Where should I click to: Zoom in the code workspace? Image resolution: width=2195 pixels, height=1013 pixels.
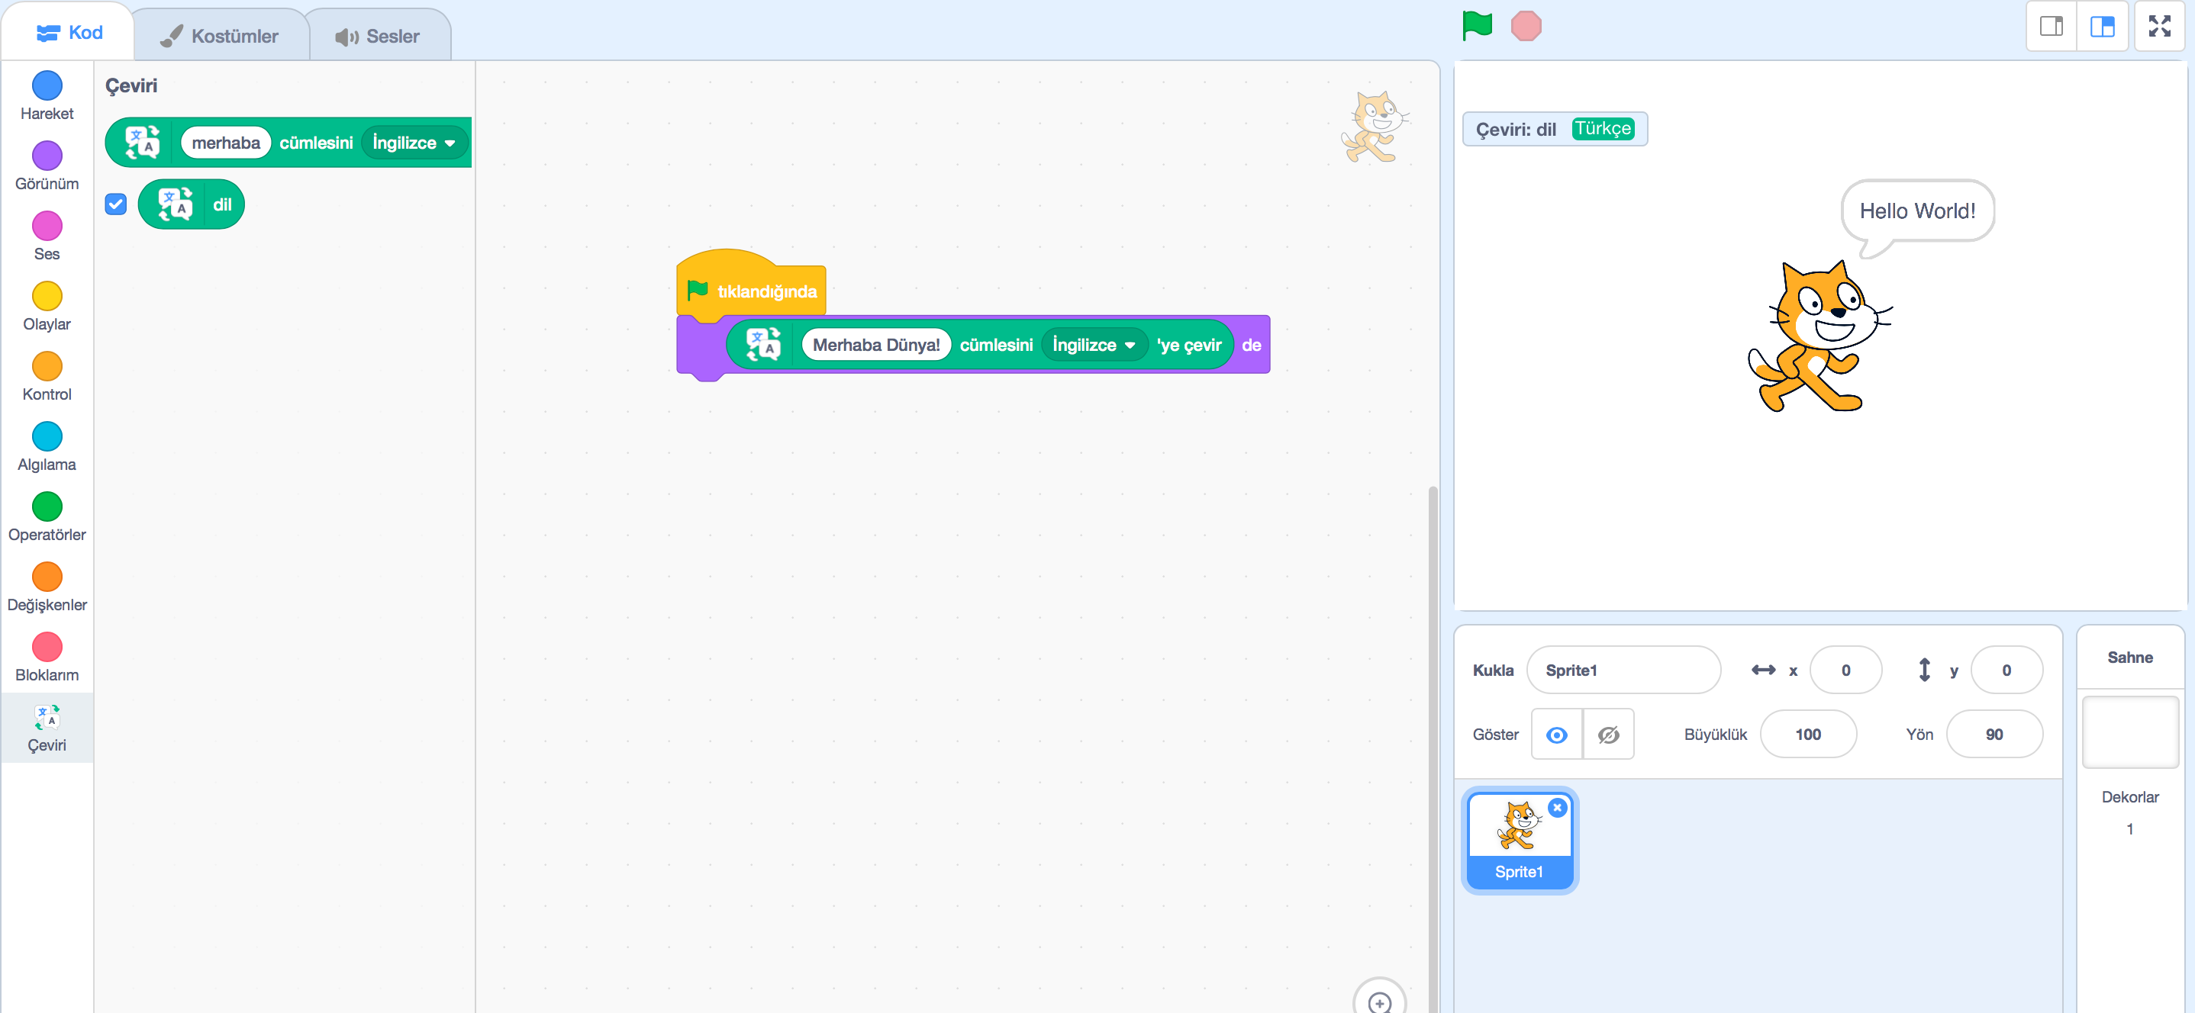coord(1378,1001)
